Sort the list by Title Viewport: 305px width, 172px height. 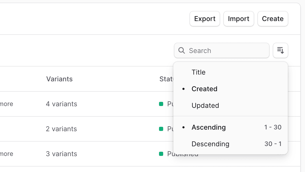[198, 72]
